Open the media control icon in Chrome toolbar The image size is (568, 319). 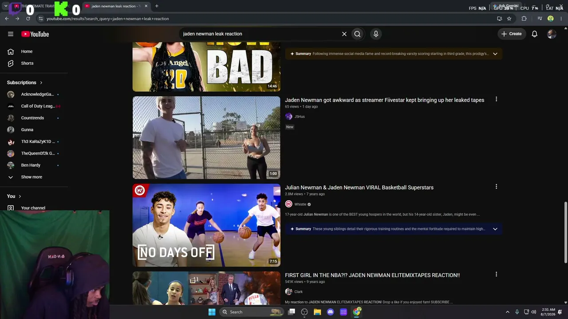click(x=540, y=19)
